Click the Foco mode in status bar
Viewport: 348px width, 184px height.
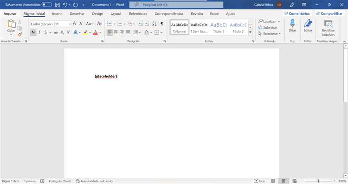pyautogui.click(x=259, y=181)
